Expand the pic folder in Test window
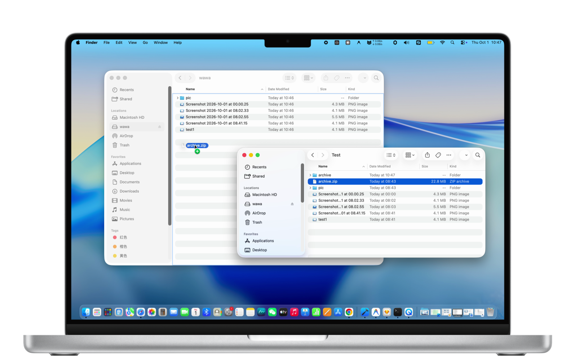This screenshot has width=575, height=359. tap(310, 188)
